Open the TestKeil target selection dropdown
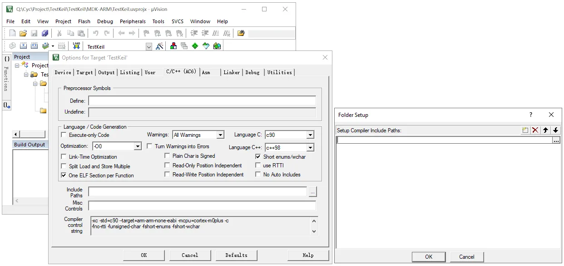The width and height of the screenshot is (564, 266). pyautogui.click(x=149, y=46)
